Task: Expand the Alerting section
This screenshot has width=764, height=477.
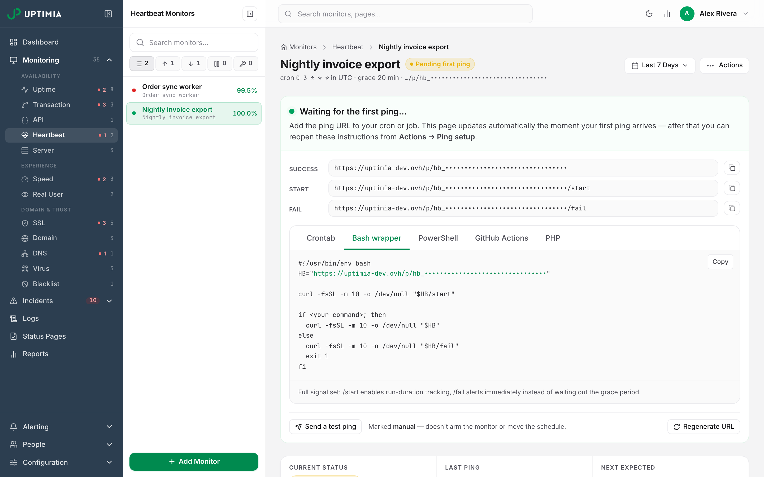Action: point(109,427)
